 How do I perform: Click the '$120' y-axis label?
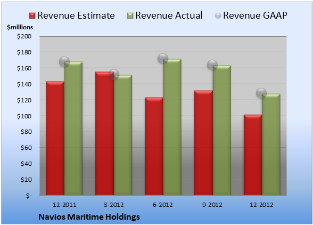(x=24, y=100)
